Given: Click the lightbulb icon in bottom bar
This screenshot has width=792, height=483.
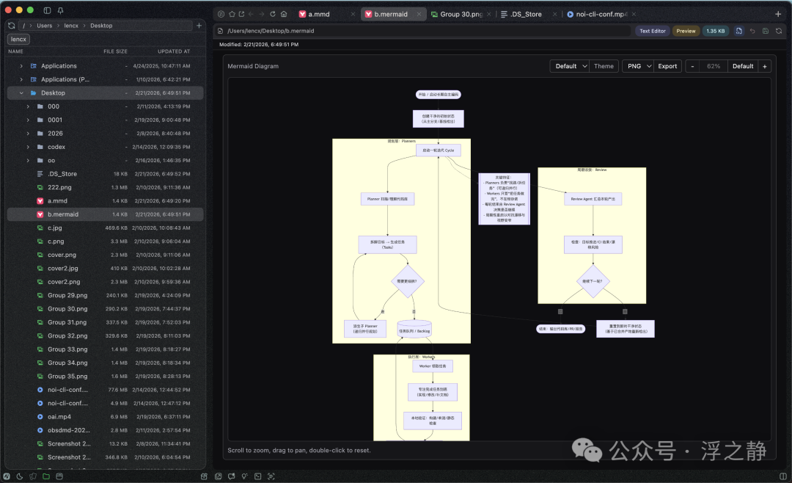Looking at the screenshot, I should click(244, 476).
